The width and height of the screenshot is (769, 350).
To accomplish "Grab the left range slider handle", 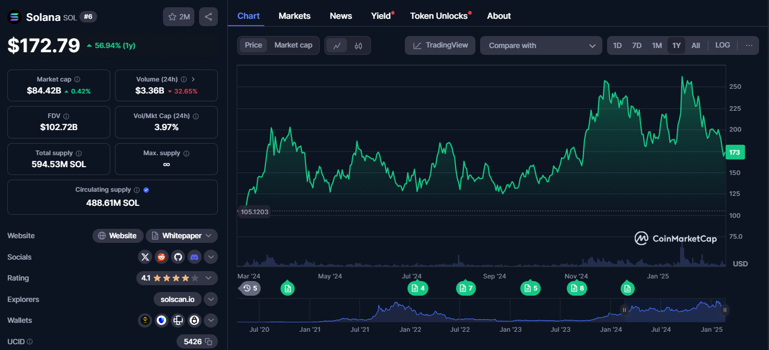I will point(624,310).
